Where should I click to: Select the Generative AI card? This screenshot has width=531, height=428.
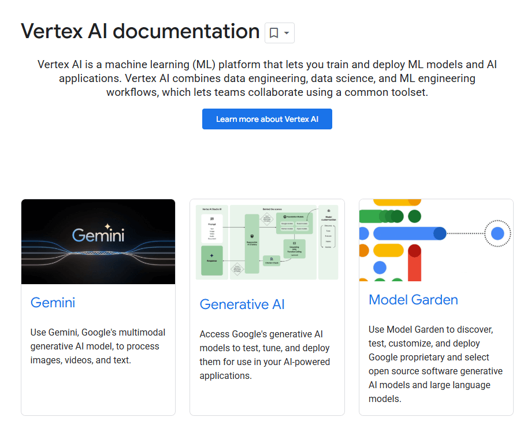[x=266, y=306]
